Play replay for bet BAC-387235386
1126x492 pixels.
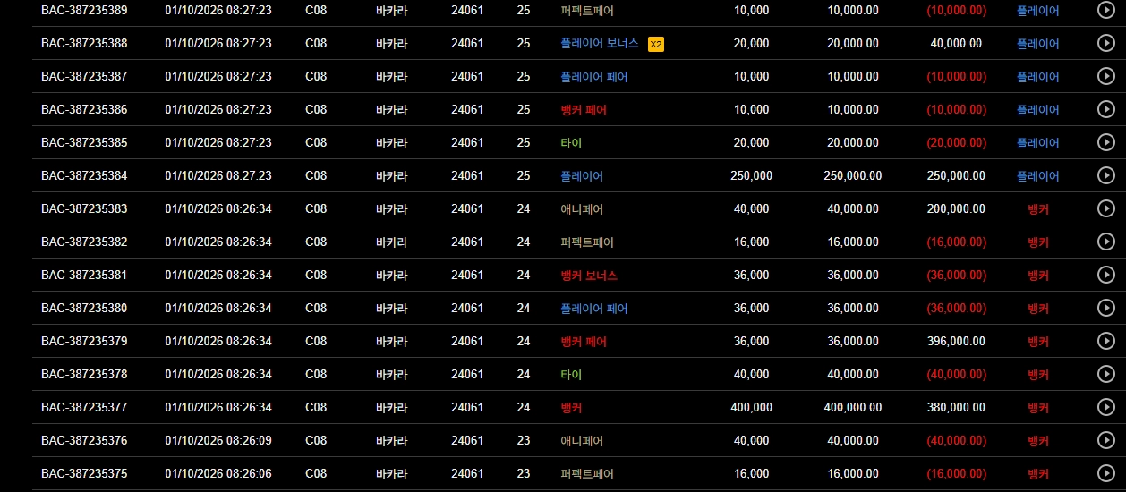(1106, 109)
